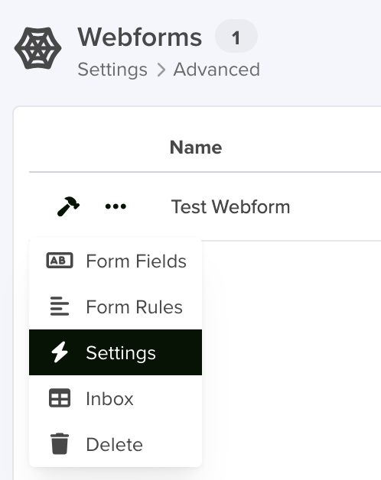The image size is (381, 480).
Task: Click the breadcrumb chevron separator
Action: (161, 70)
